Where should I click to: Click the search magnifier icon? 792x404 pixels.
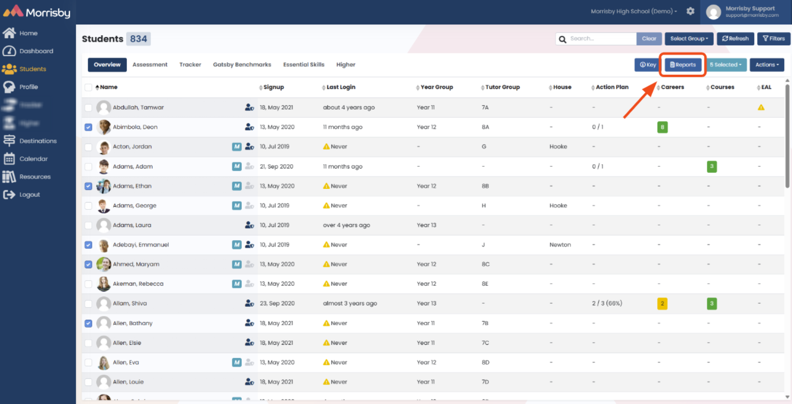click(563, 39)
